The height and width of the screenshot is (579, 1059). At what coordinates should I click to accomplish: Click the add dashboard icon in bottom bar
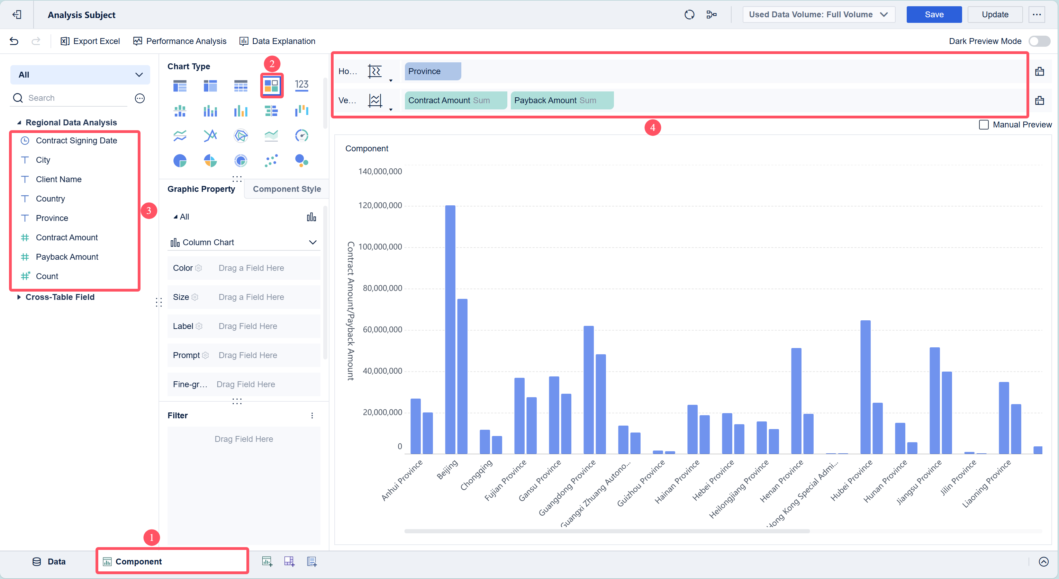point(289,561)
